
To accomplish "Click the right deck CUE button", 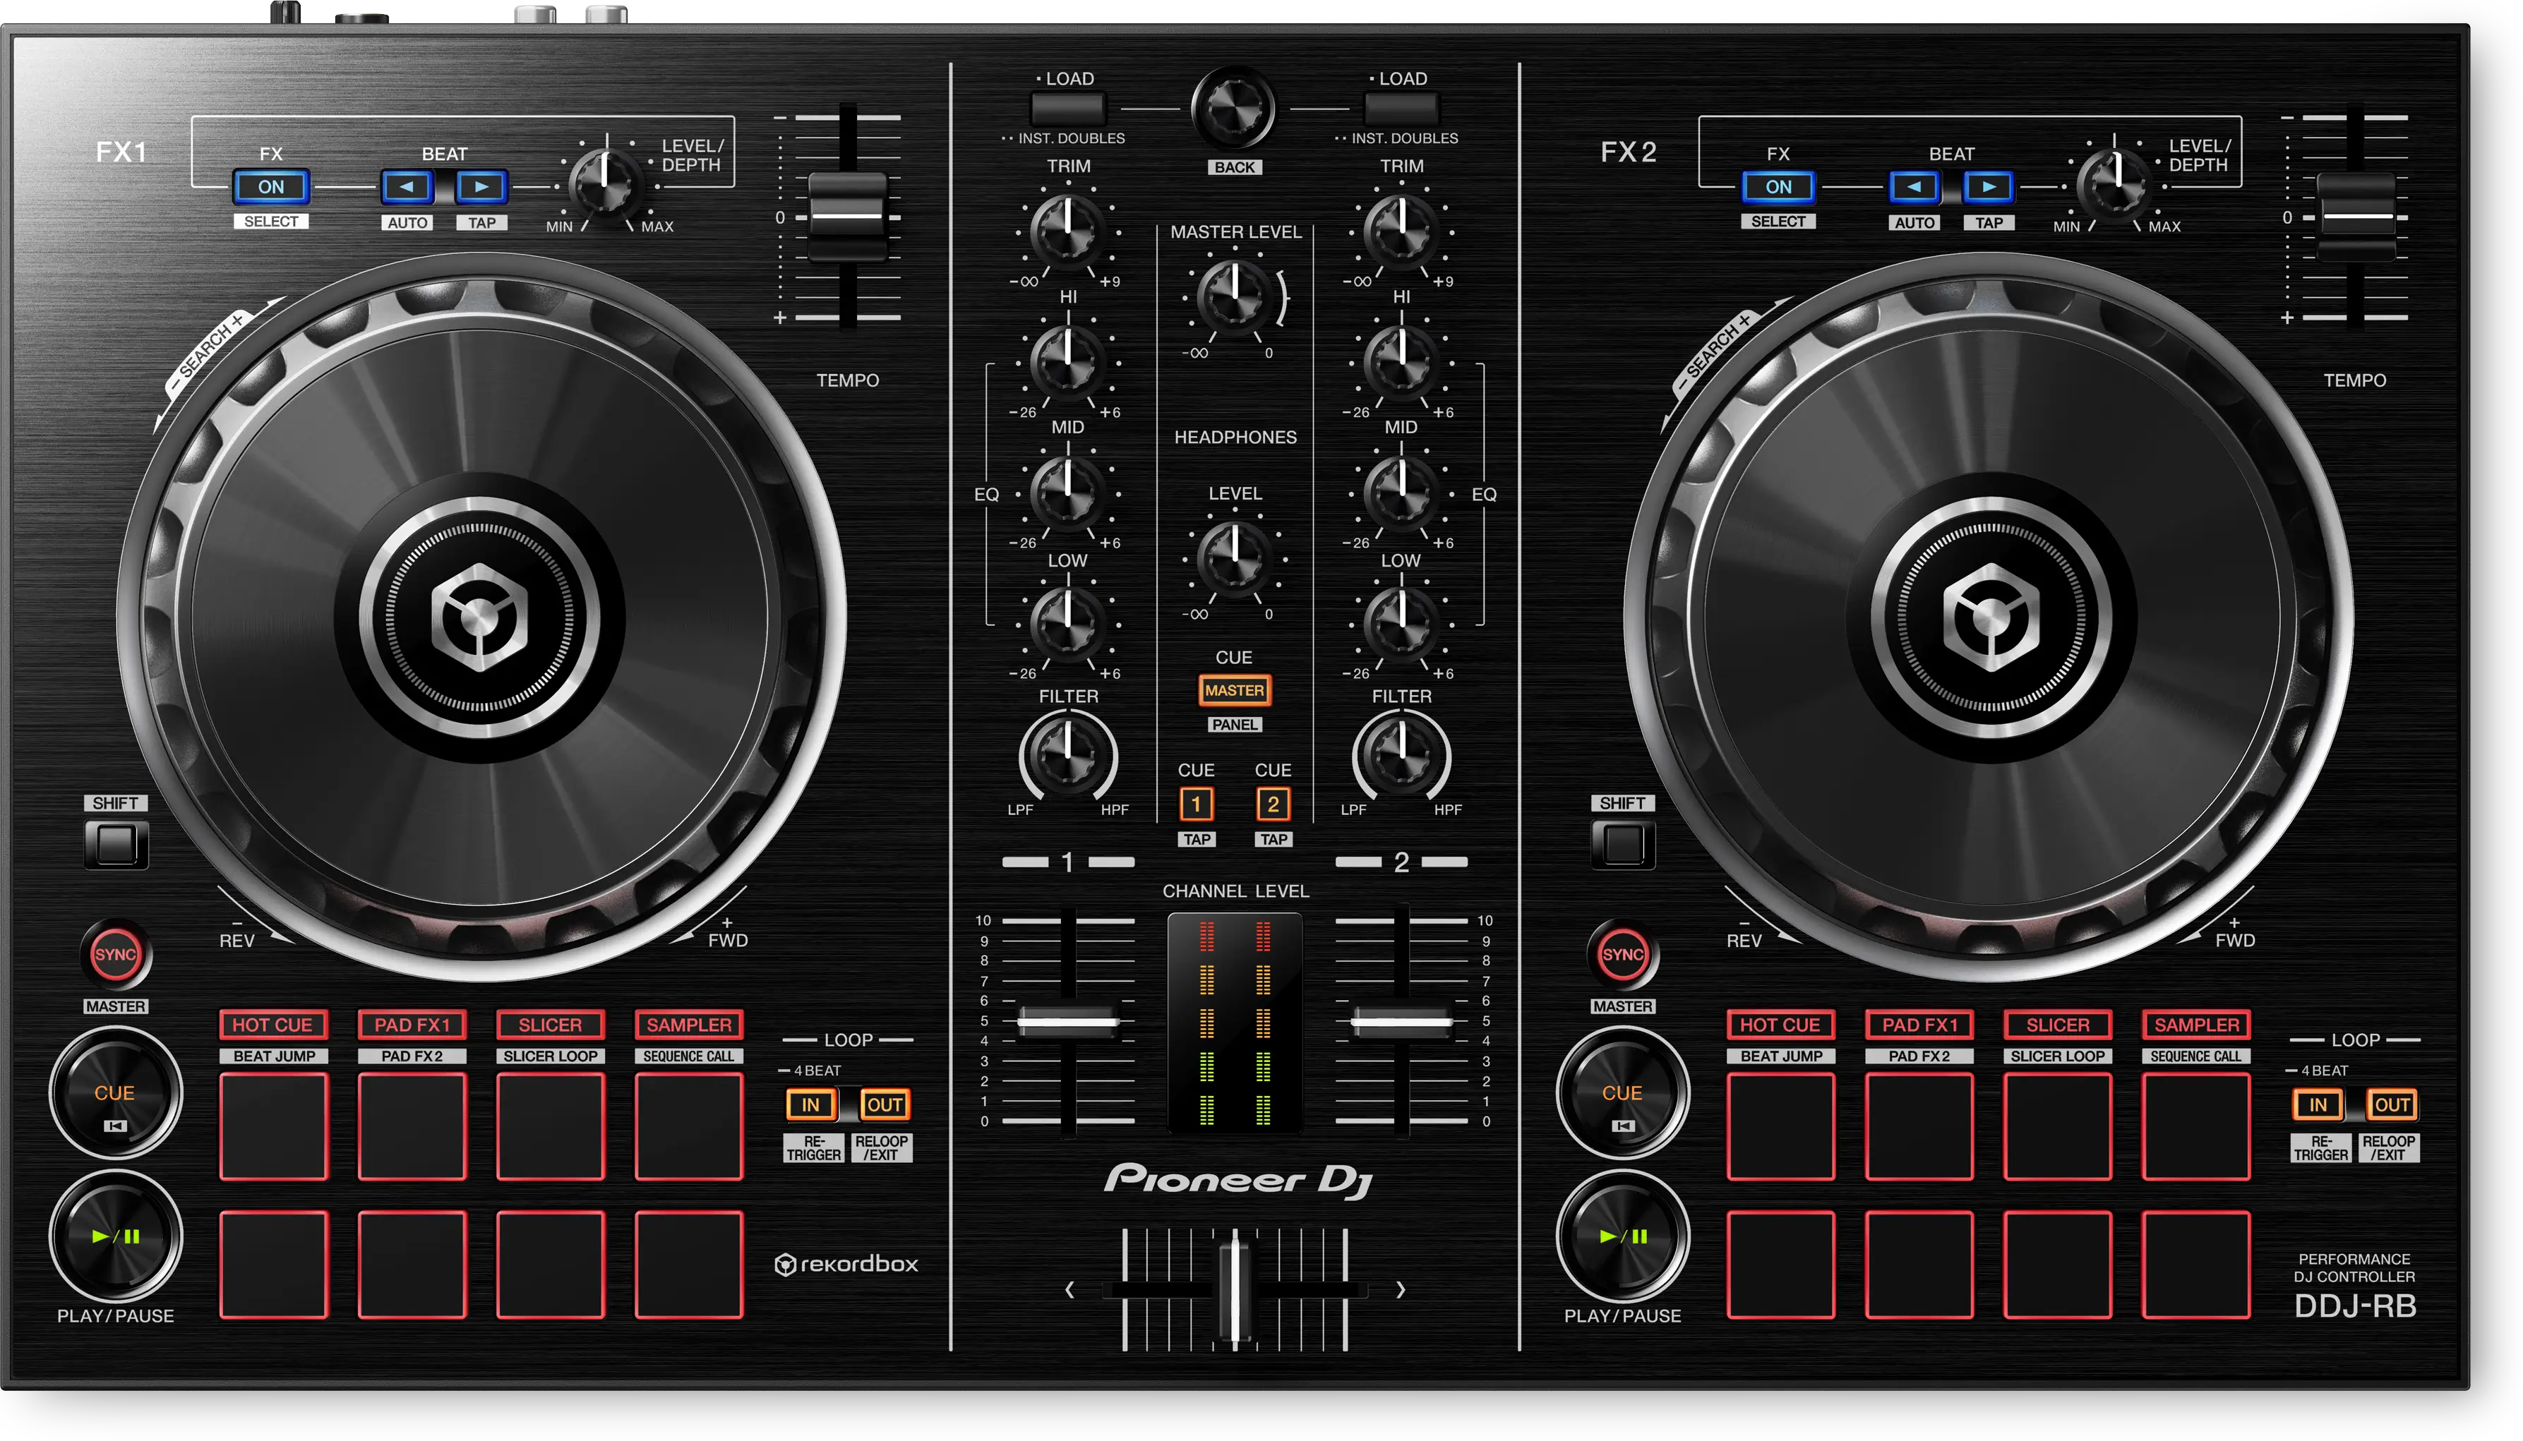I will click(1623, 1094).
